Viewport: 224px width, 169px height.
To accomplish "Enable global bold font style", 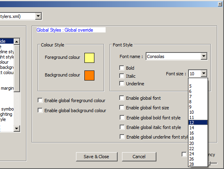I will pyautogui.click(x=122, y=117).
